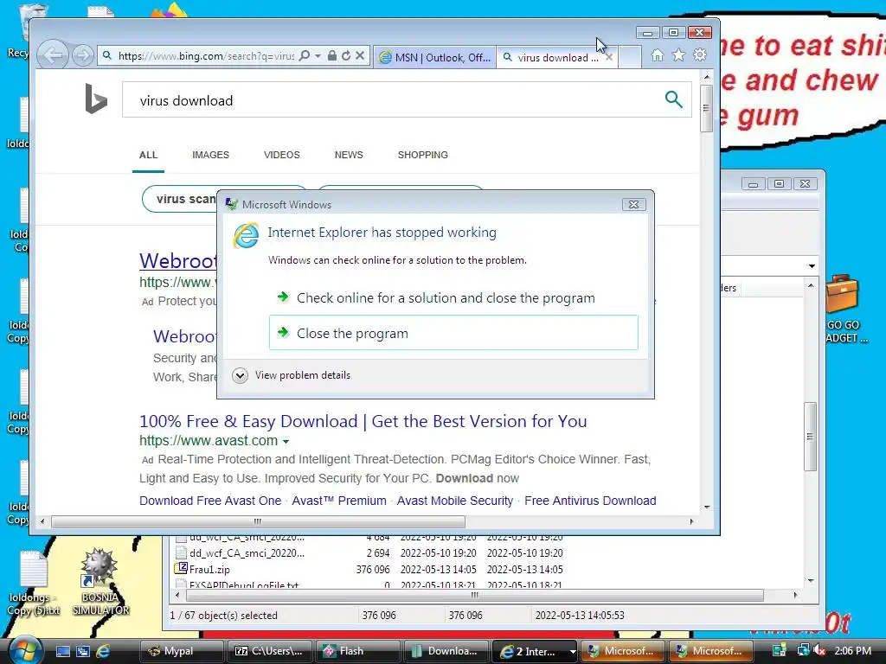Click the file manager vertical scrollbar thumb

810,437
